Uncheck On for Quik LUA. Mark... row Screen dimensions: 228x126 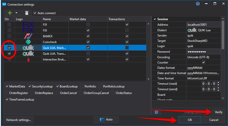[9, 48]
